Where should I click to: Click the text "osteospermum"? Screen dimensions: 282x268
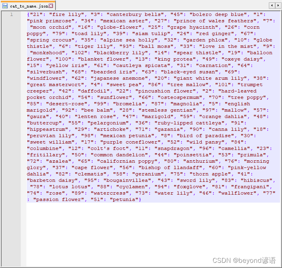coord(179,97)
